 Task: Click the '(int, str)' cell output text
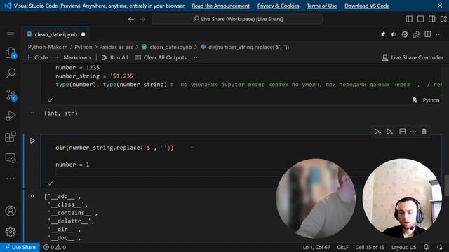pos(61,113)
